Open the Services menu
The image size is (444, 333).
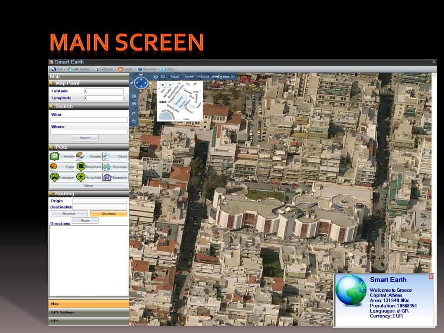pyautogui.click(x=148, y=69)
